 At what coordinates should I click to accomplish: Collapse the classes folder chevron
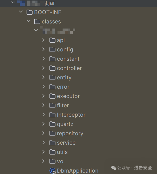click(x=28, y=21)
